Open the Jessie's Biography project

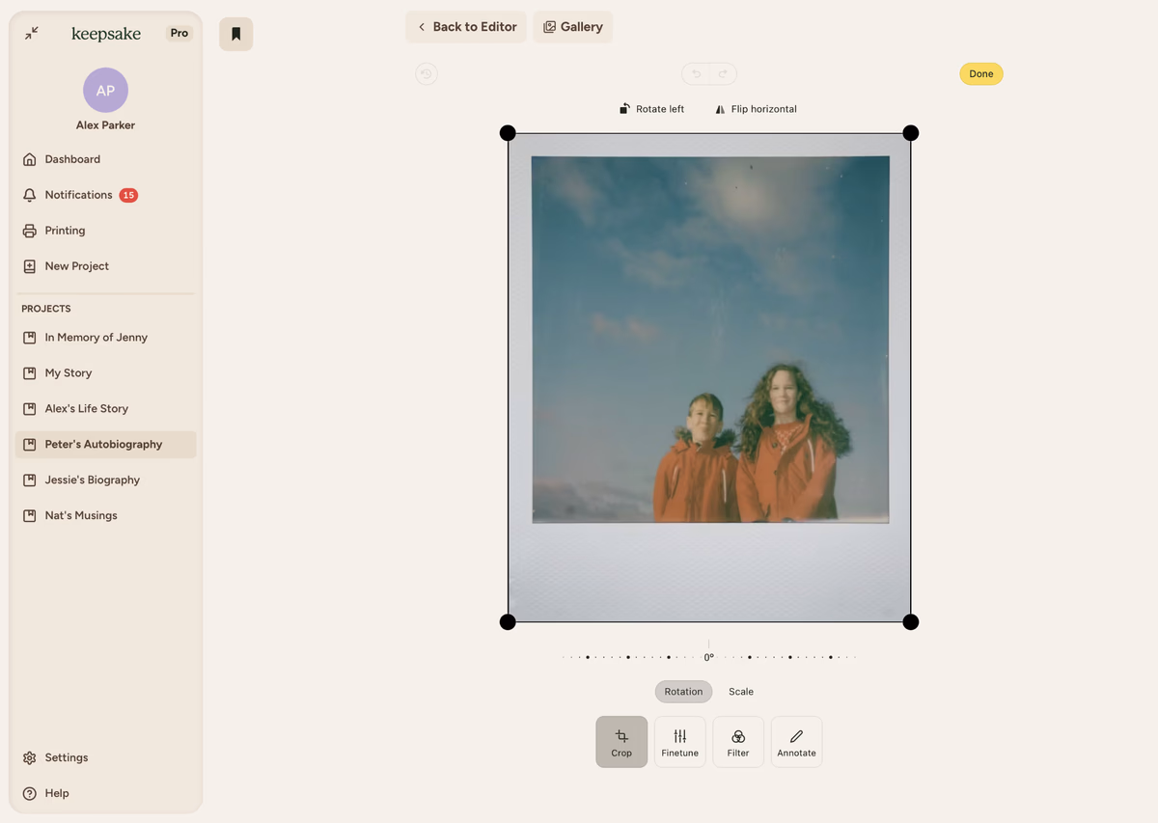coord(92,480)
